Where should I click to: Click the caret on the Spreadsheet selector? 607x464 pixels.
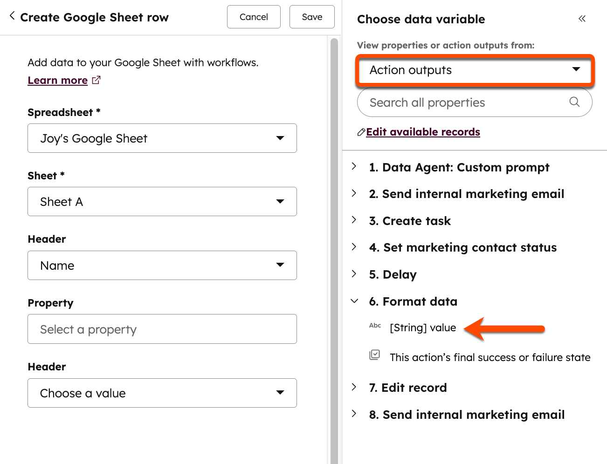coord(281,138)
